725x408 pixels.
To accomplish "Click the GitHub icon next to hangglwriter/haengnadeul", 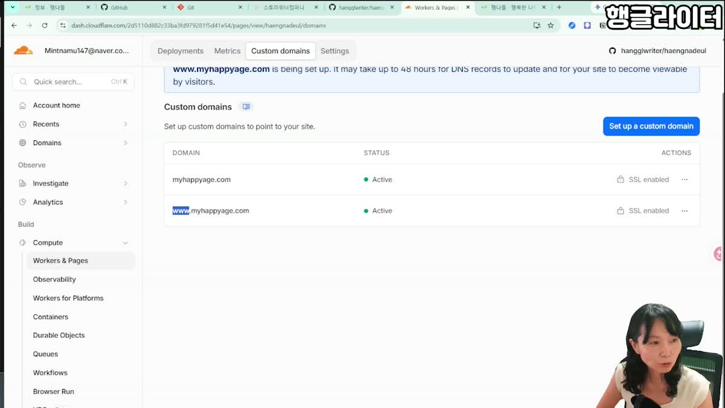I will click(613, 51).
